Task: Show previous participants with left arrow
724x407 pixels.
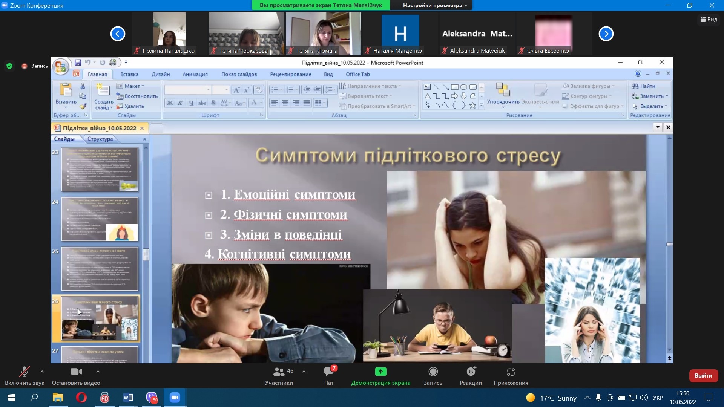Action: tap(118, 34)
